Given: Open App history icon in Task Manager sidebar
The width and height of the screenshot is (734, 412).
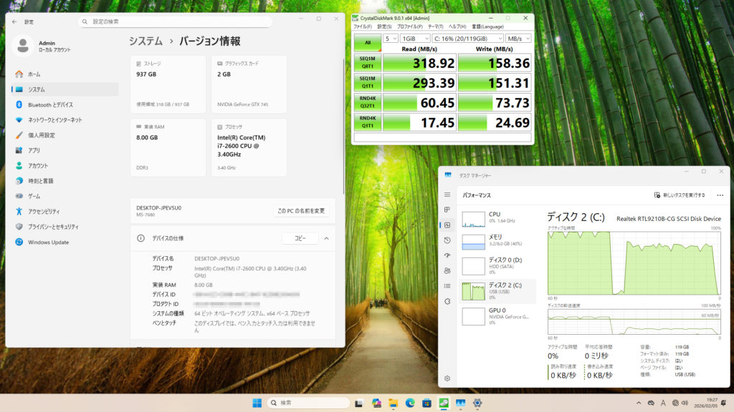Looking at the screenshot, I should pos(447,240).
